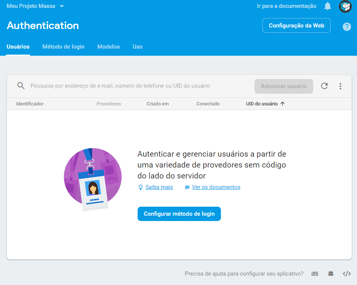Switch to the Método de login tab
Viewport: 357px width, 285px height.
pyautogui.click(x=63, y=47)
